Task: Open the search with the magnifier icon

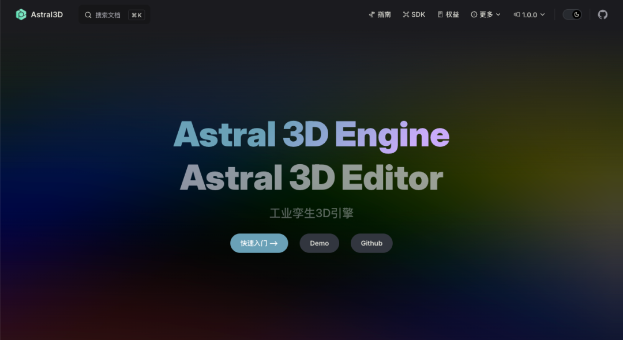Action: click(87, 14)
